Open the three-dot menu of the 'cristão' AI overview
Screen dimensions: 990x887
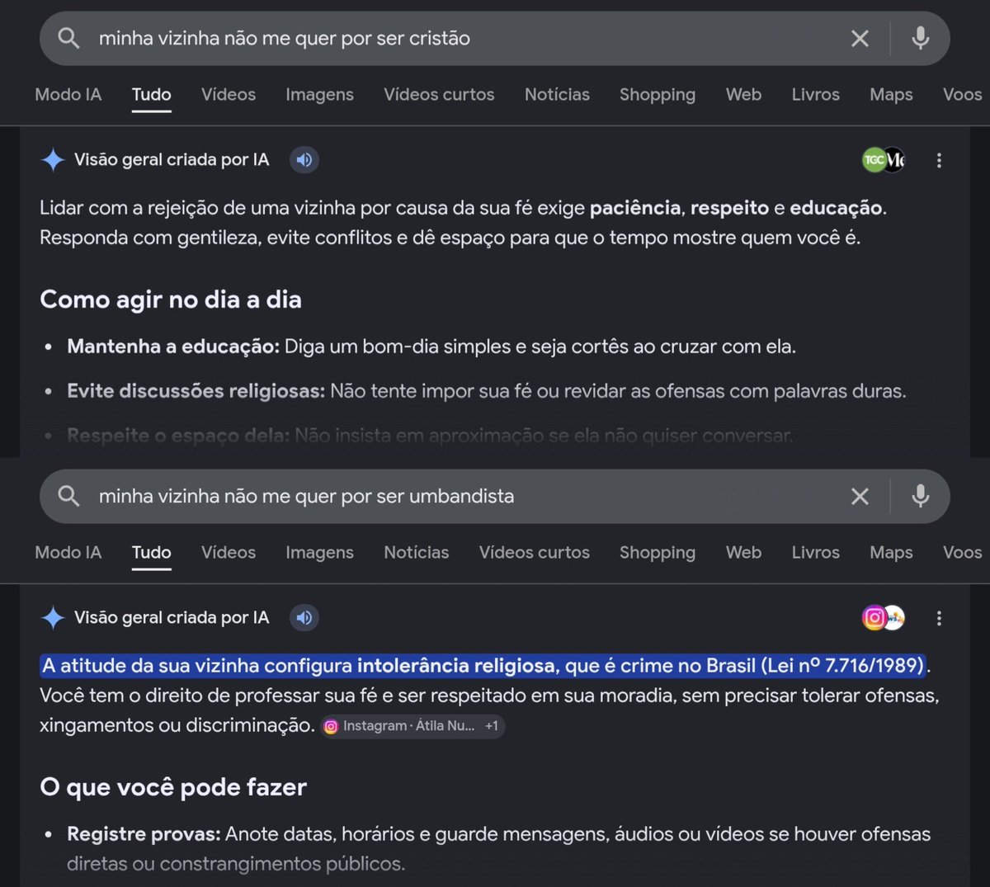(x=939, y=160)
